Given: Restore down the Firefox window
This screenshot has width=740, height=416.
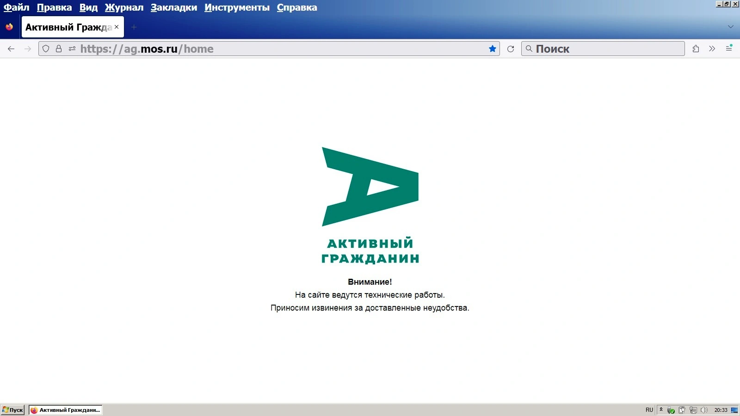Looking at the screenshot, I should tap(727, 4).
